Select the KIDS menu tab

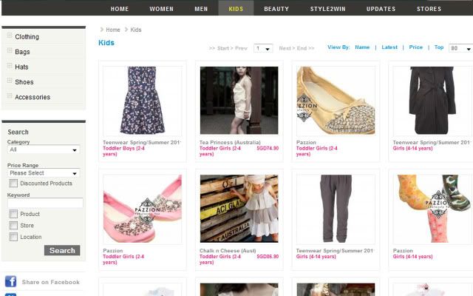[x=236, y=8]
